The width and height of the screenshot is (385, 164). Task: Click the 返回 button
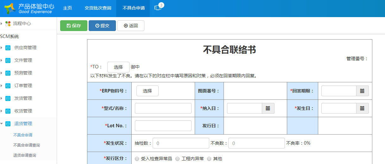click(131, 26)
